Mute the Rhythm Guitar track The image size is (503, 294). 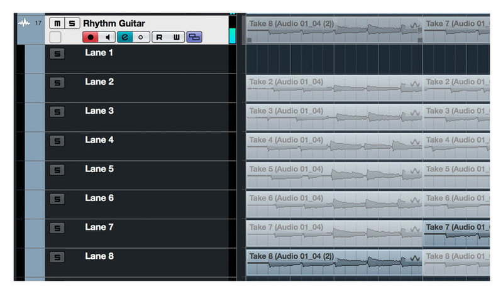(57, 23)
